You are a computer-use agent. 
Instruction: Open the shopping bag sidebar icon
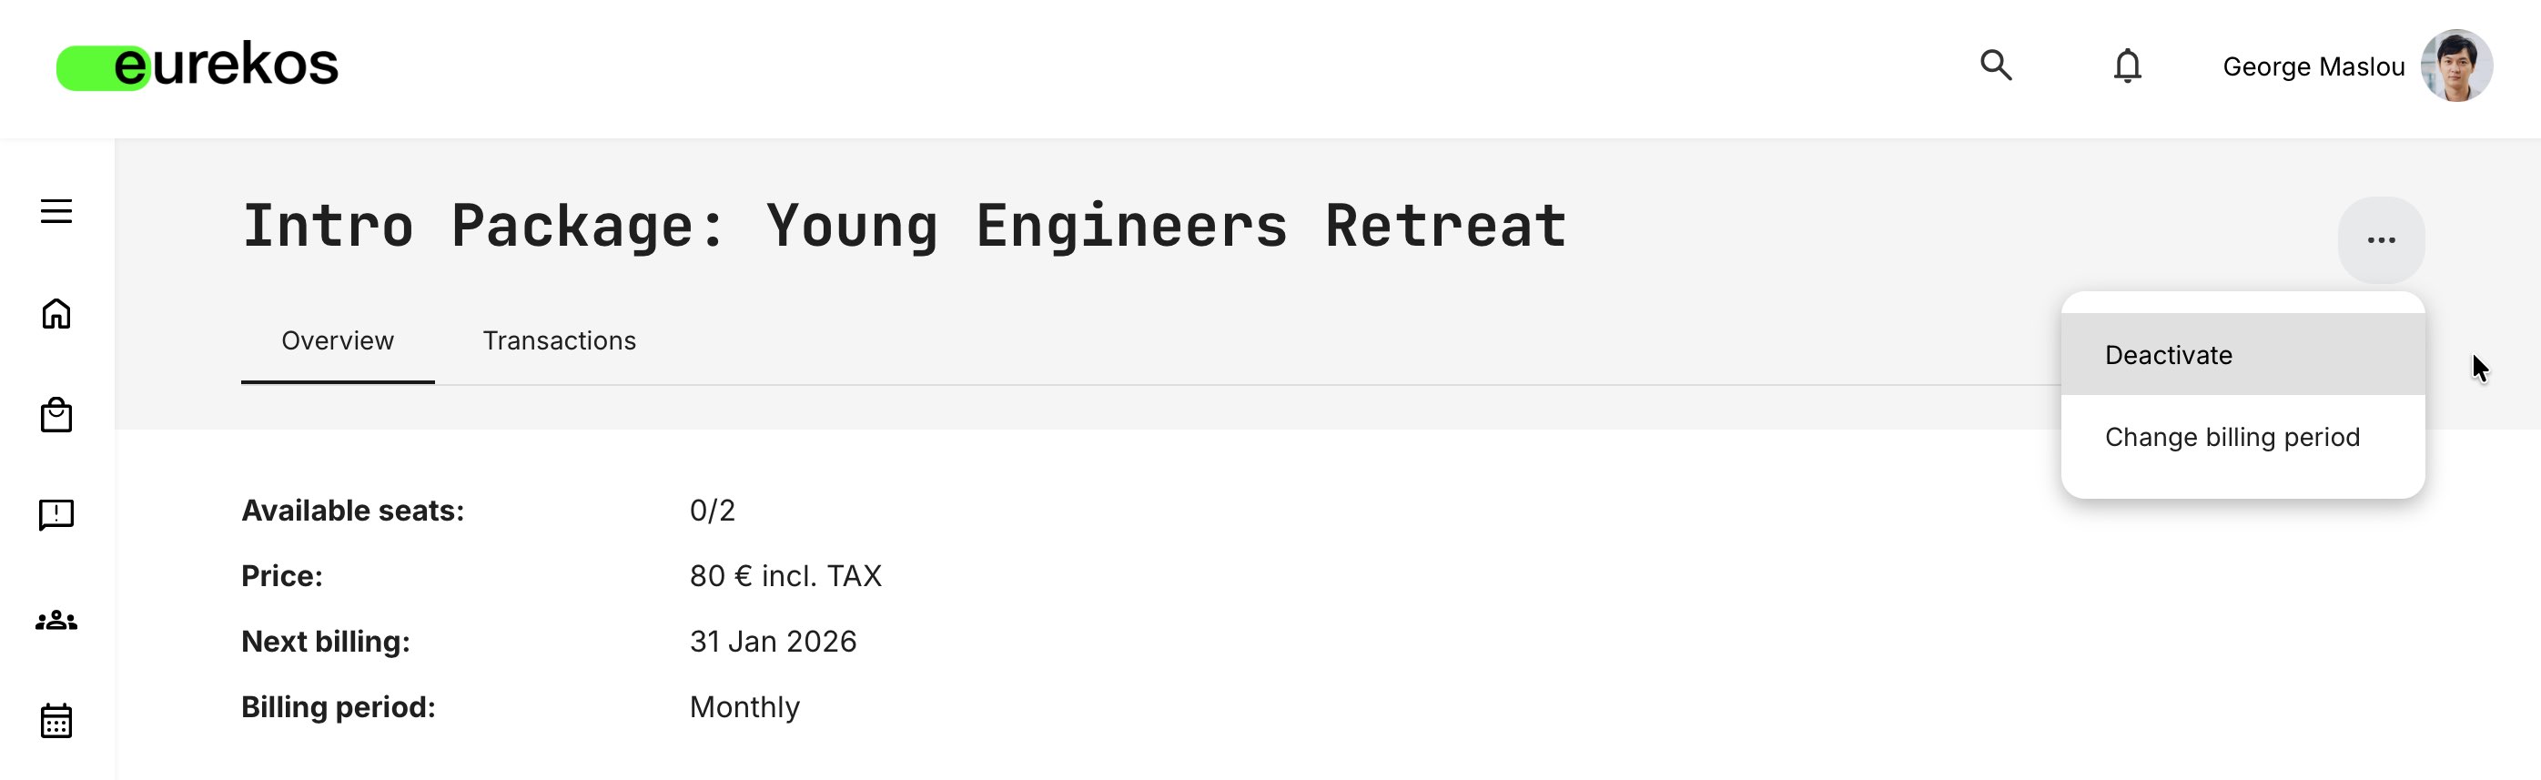coord(56,415)
